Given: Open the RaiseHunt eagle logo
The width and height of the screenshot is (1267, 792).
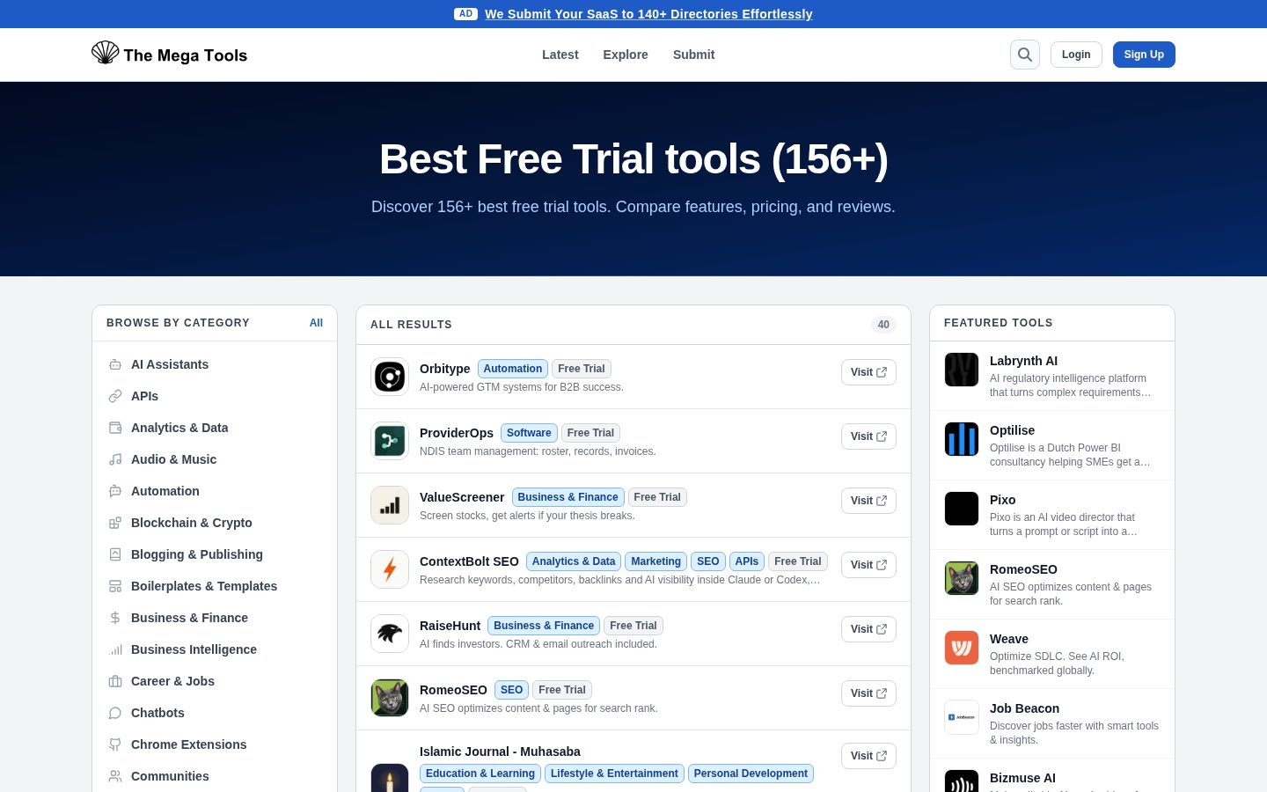Looking at the screenshot, I should coord(390,634).
